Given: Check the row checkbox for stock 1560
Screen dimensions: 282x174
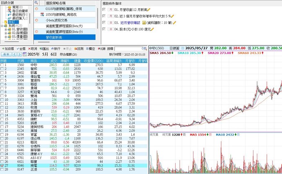Looking at the screenshot, I should (x=2, y=65).
